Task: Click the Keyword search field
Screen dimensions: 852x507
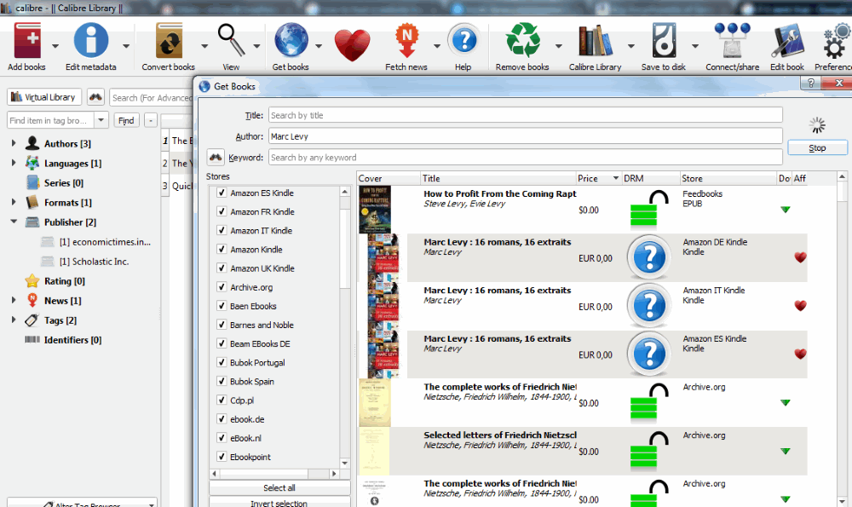Action: pyautogui.click(x=525, y=158)
